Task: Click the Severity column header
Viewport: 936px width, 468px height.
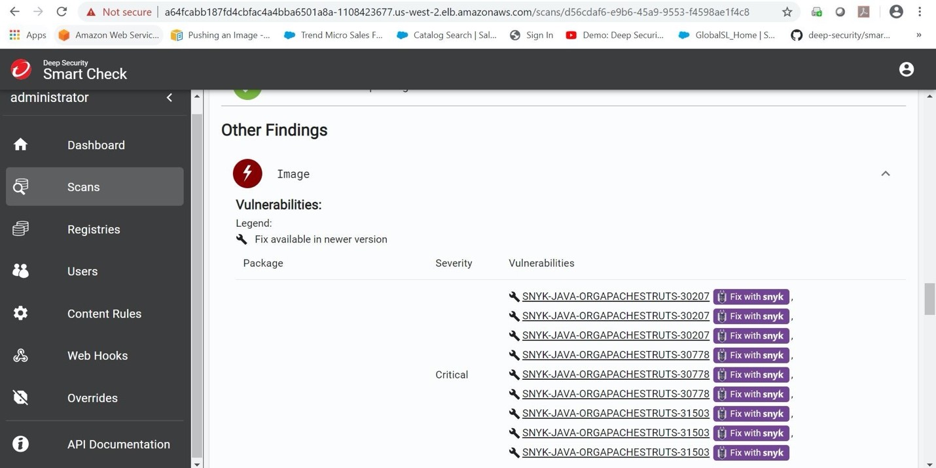Action: [x=454, y=263]
